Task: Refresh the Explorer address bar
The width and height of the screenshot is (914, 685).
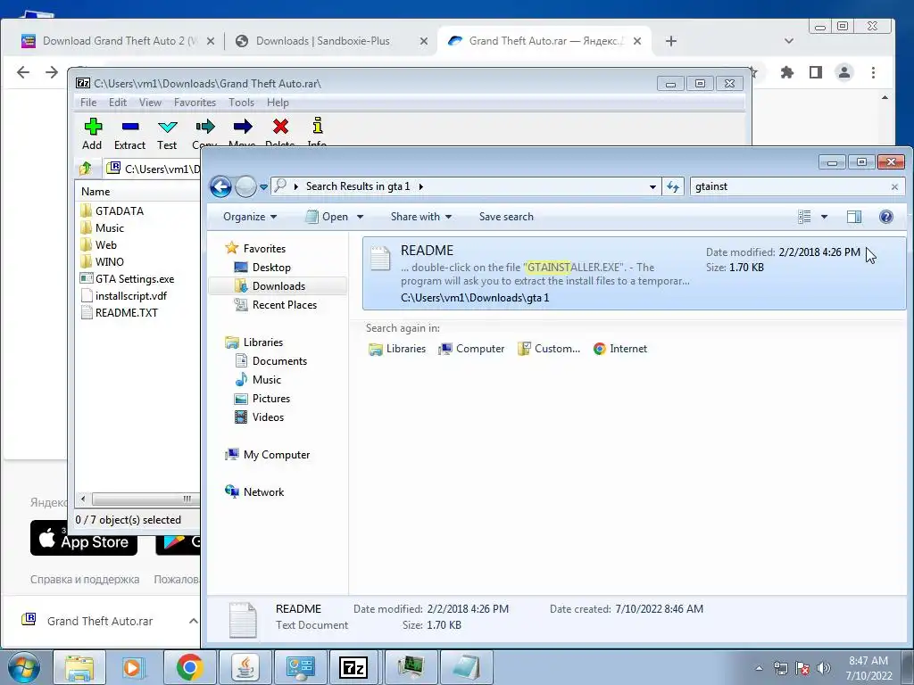Action: 673,186
